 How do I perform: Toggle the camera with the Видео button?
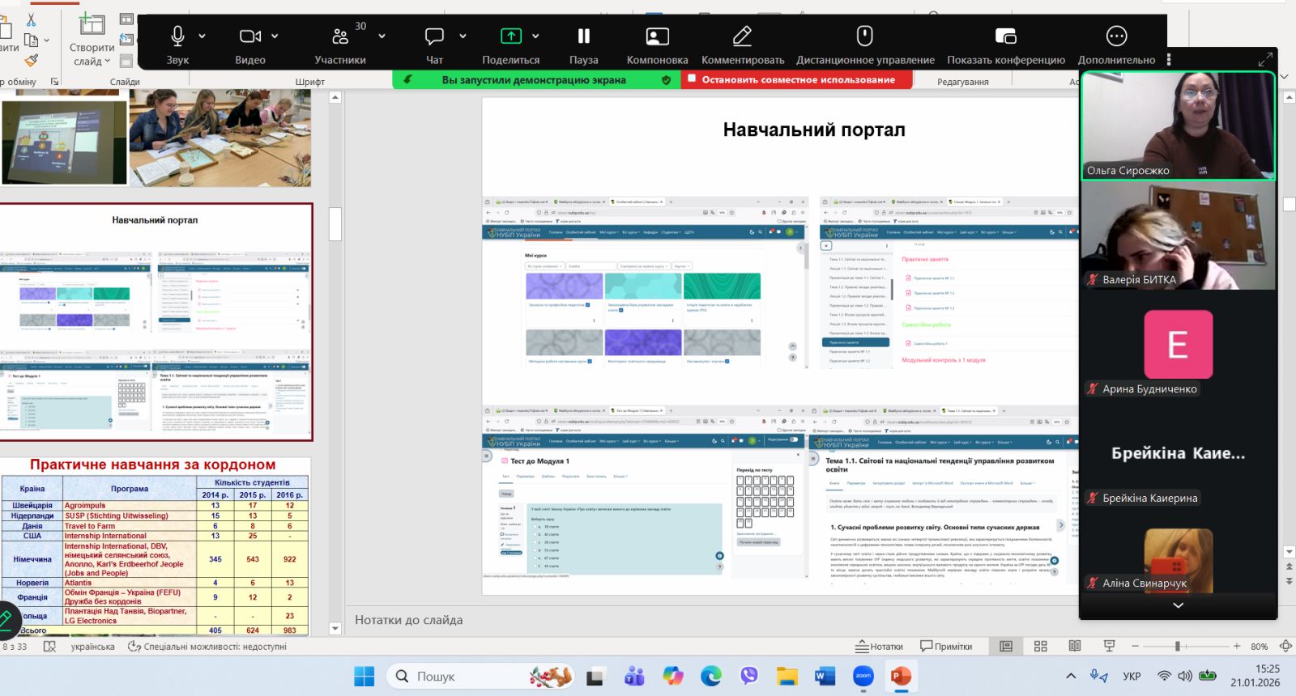click(249, 44)
